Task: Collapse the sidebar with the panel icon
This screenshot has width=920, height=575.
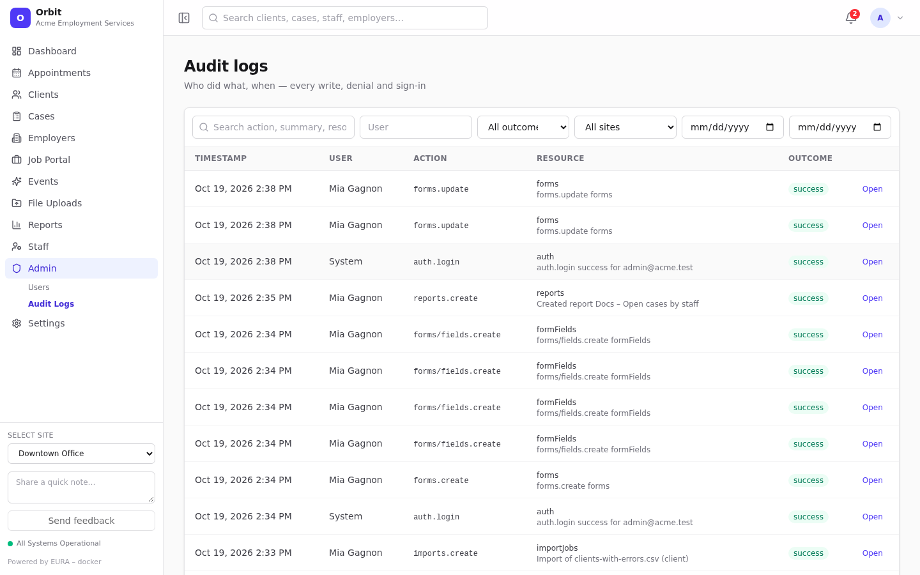Action: [x=184, y=18]
